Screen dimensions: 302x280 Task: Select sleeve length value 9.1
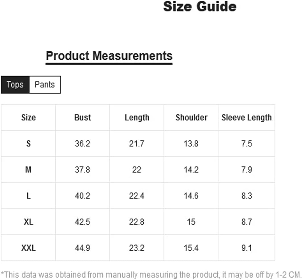point(247,248)
